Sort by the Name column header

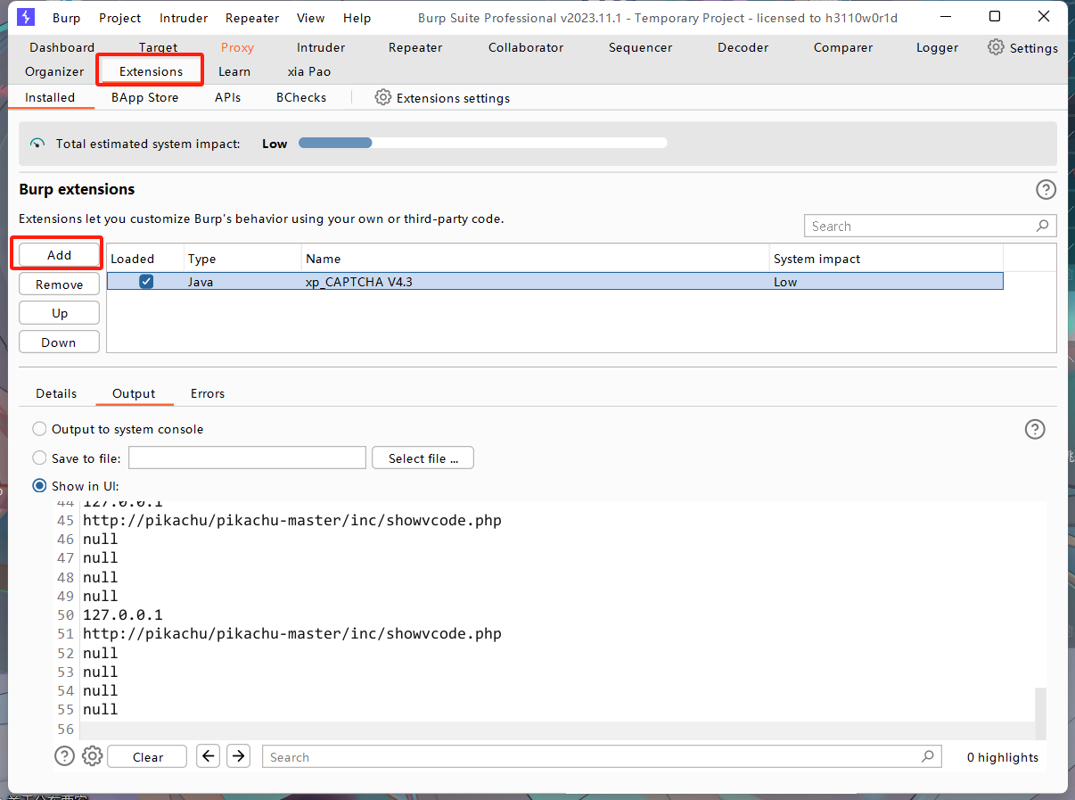535,259
